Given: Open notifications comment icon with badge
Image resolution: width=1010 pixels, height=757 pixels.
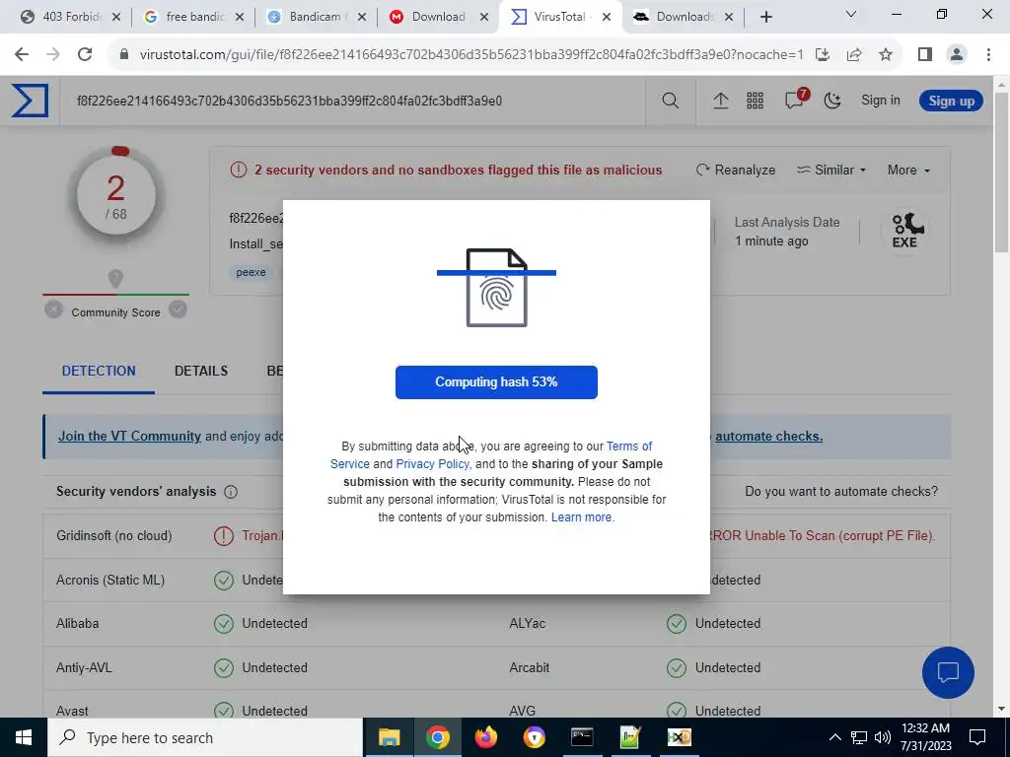Looking at the screenshot, I should coord(794,100).
